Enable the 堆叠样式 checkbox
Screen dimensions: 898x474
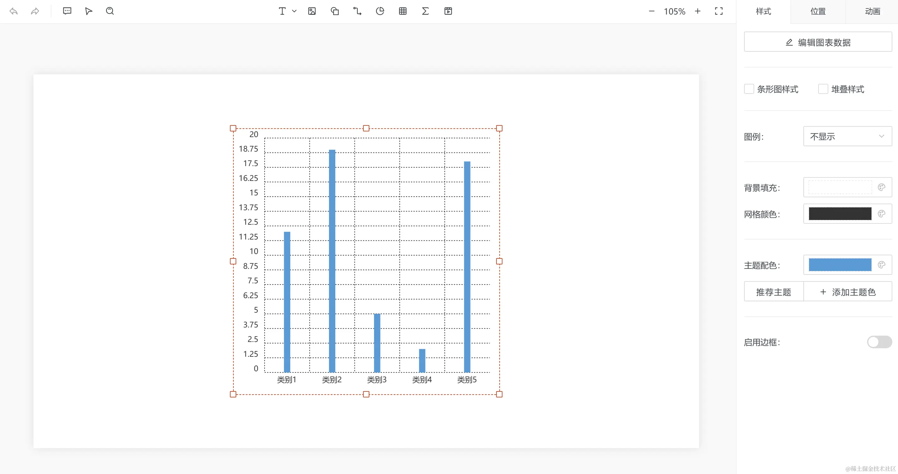tap(823, 89)
